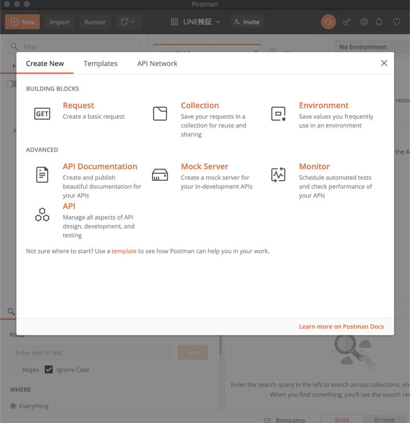Click the GET request icon
Image resolution: width=410 pixels, height=423 pixels.
tap(42, 114)
